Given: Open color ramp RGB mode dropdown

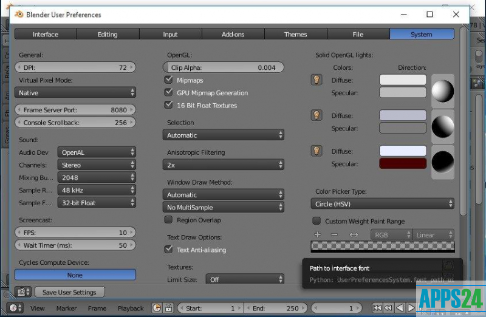Looking at the screenshot, I should click(391, 235).
